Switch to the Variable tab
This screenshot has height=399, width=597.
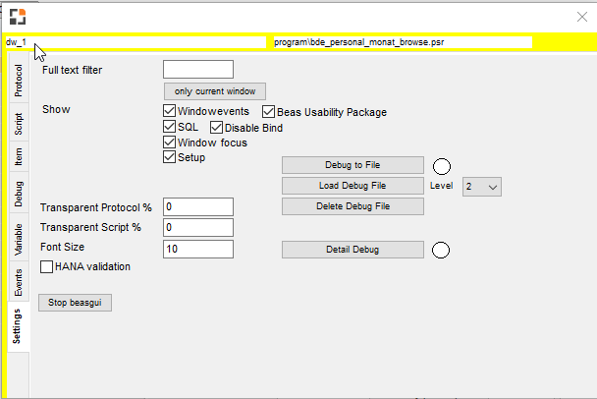(x=18, y=239)
